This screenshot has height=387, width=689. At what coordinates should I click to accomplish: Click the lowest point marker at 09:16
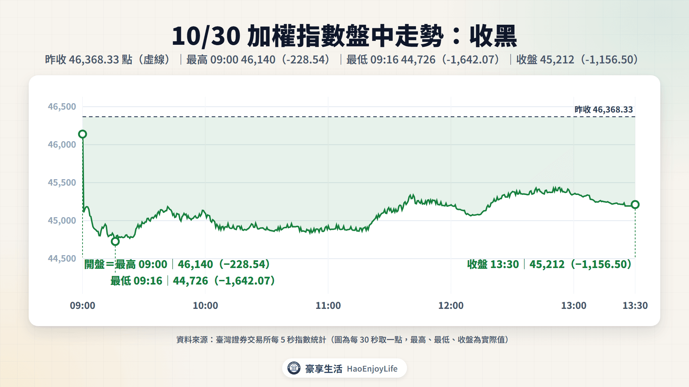tap(115, 242)
